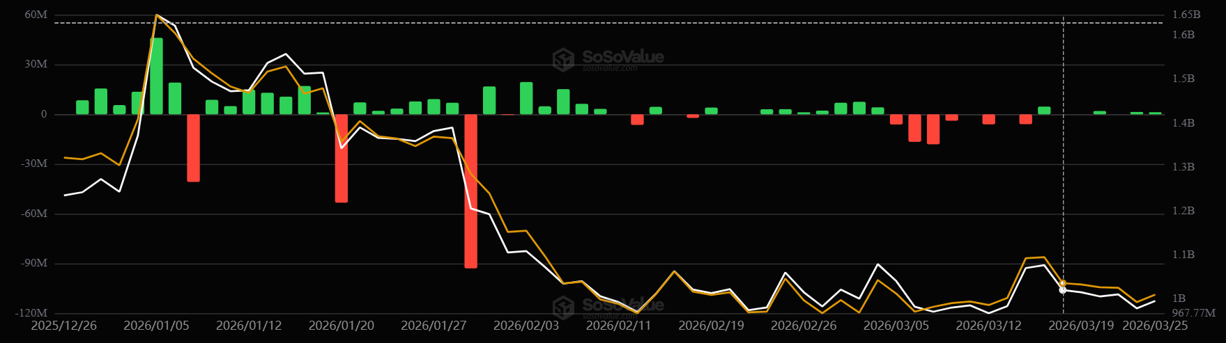1226x343 pixels.
Task: Click the 2026/02/11 date label
Action: tap(618, 326)
